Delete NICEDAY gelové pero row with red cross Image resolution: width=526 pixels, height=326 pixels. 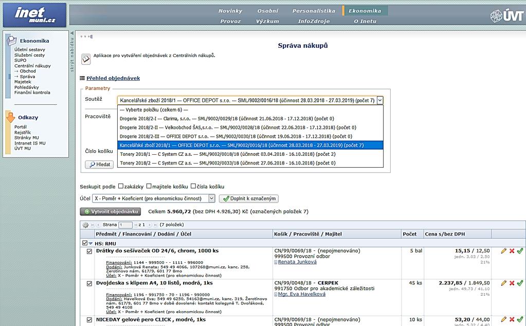(x=512, y=319)
